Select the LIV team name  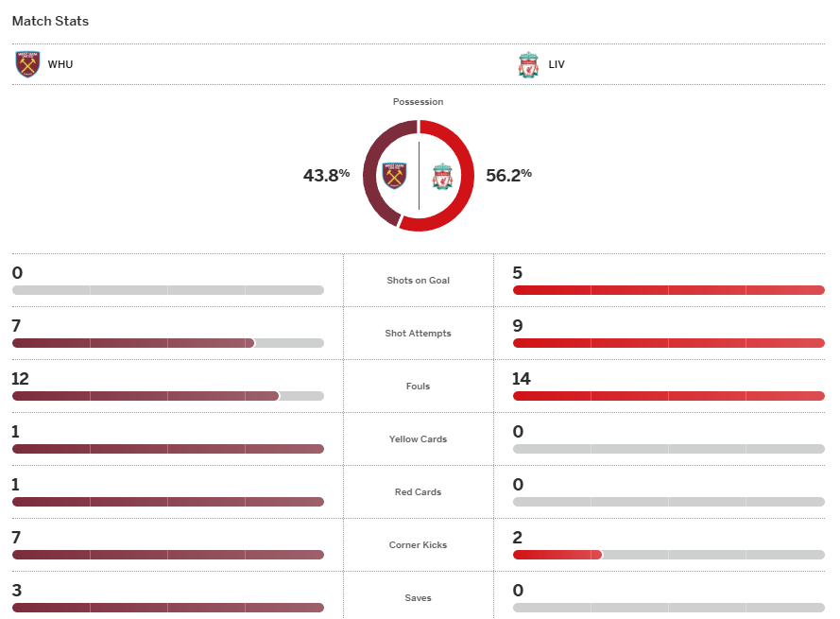pos(557,64)
